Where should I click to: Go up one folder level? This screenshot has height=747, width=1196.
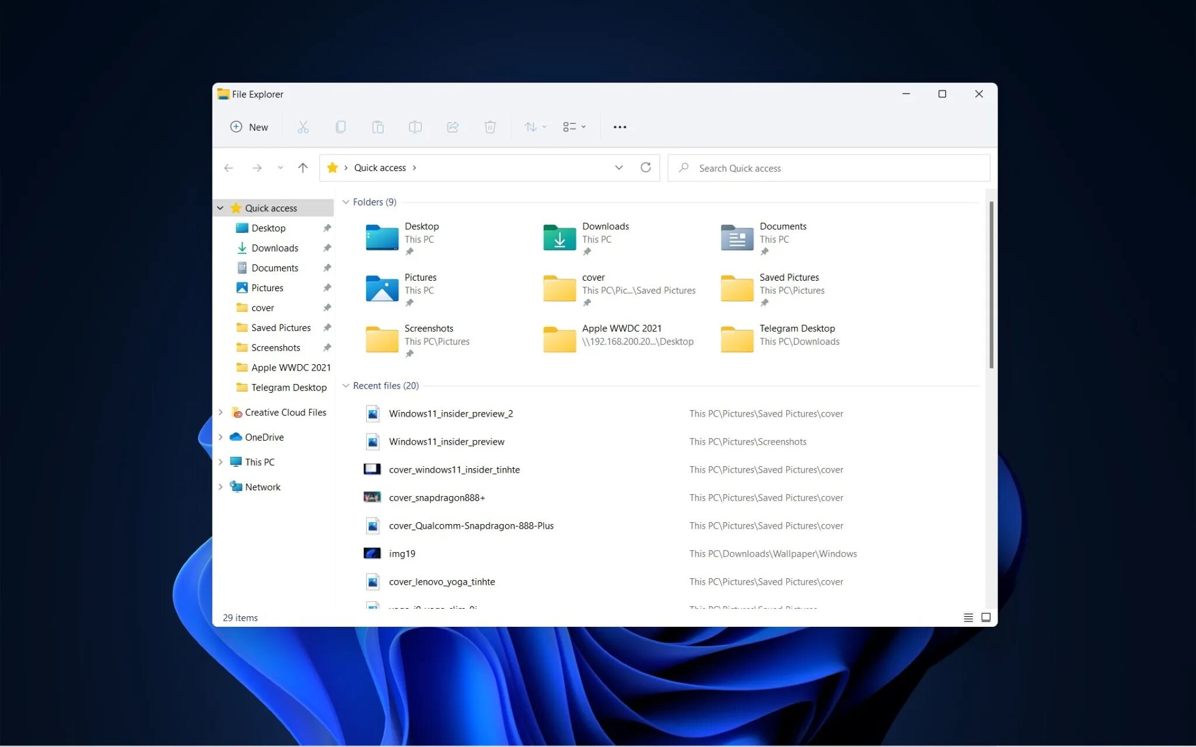click(x=303, y=168)
